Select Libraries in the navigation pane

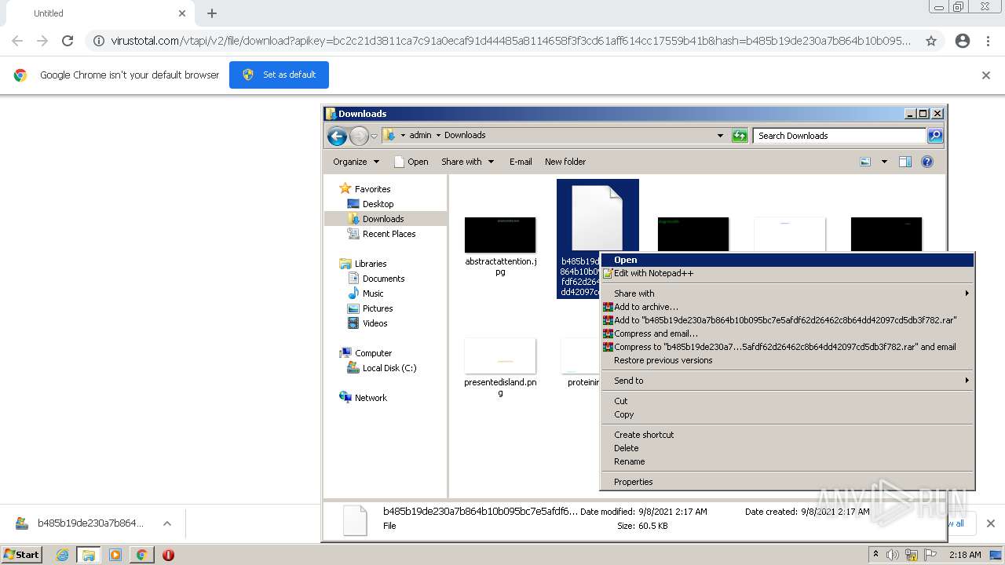click(x=371, y=264)
